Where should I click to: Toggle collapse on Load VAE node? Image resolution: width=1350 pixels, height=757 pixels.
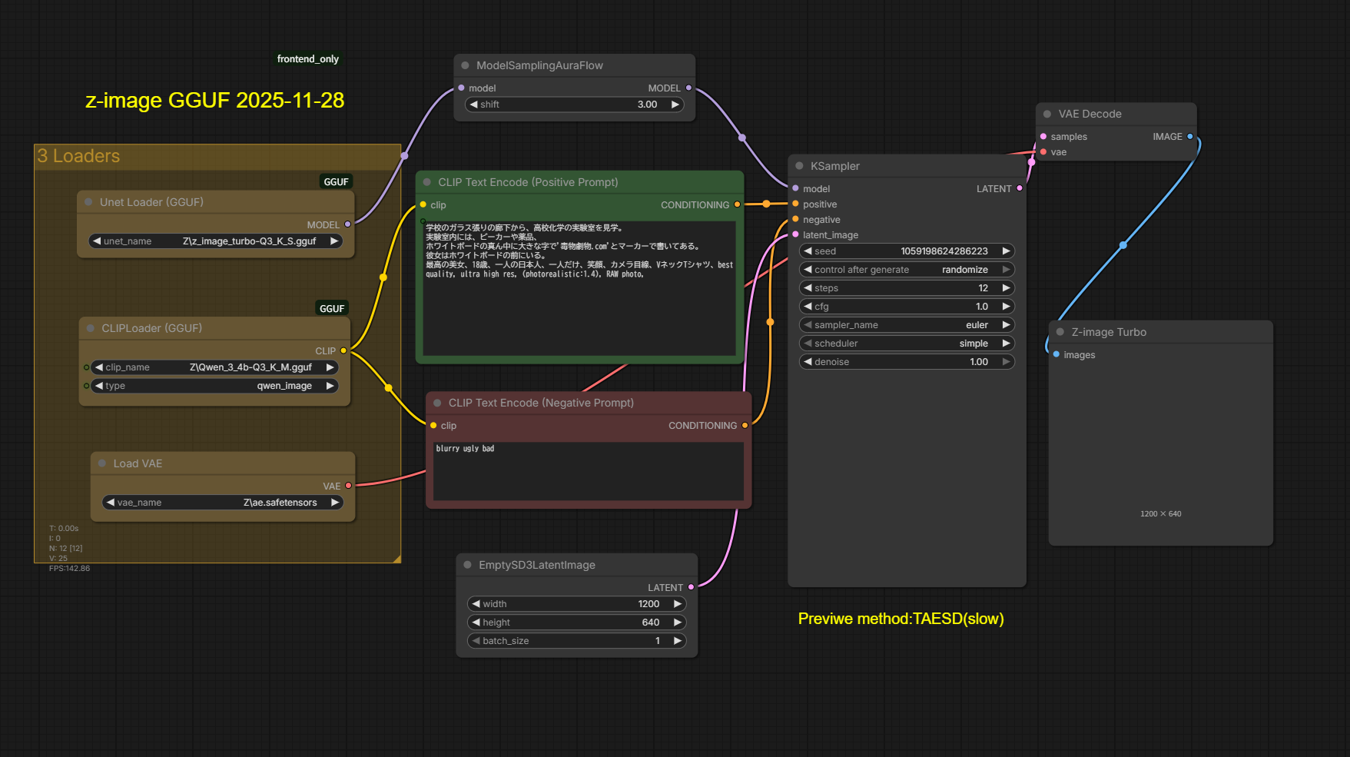102,463
